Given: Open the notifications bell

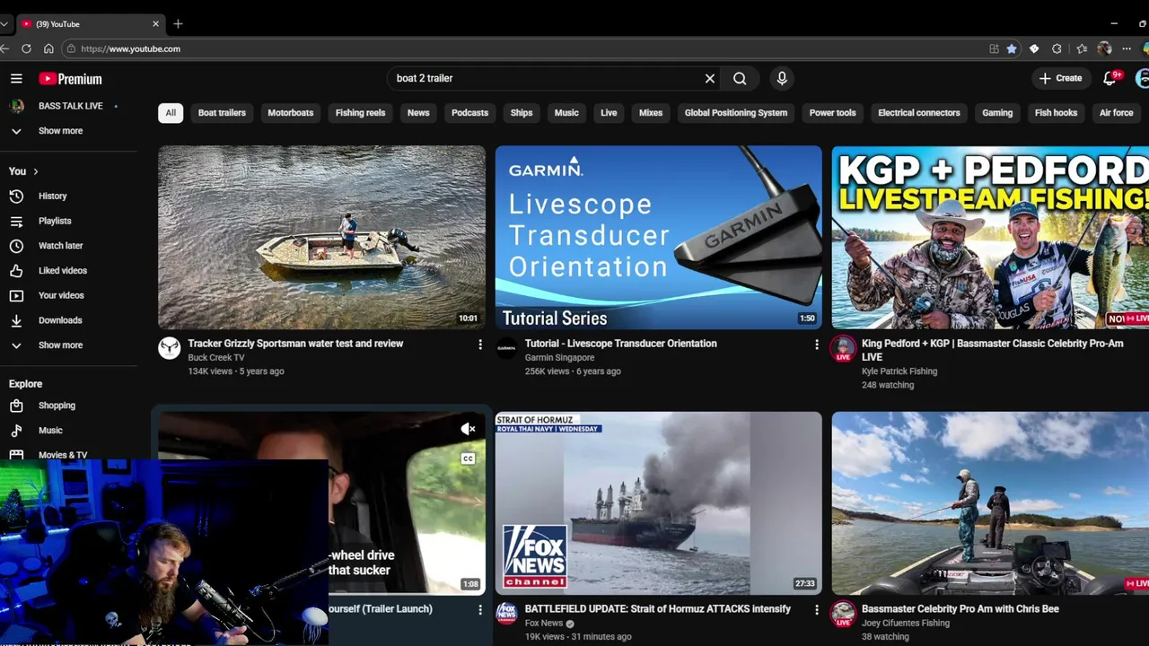Looking at the screenshot, I should point(1110,78).
